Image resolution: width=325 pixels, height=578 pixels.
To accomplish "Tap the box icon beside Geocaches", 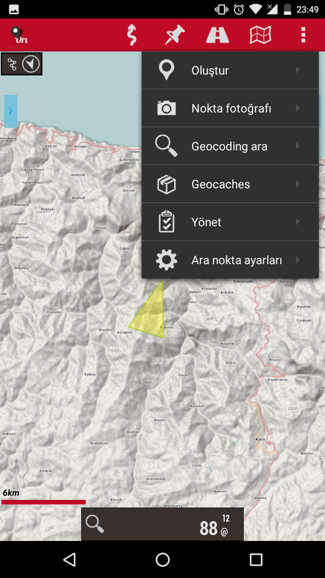I will click(x=167, y=184).
